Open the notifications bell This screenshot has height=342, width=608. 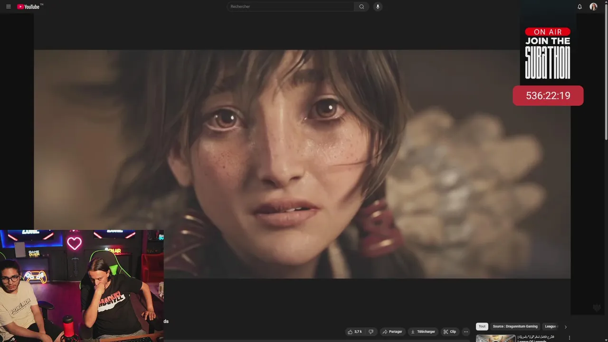(579, 7)
